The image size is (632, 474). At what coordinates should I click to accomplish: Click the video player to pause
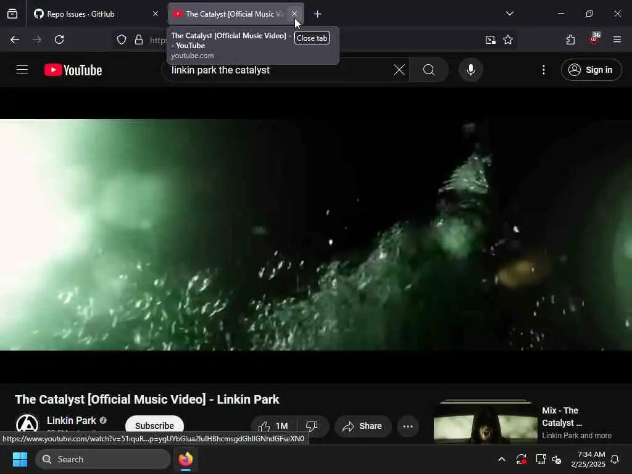[316, 235]
